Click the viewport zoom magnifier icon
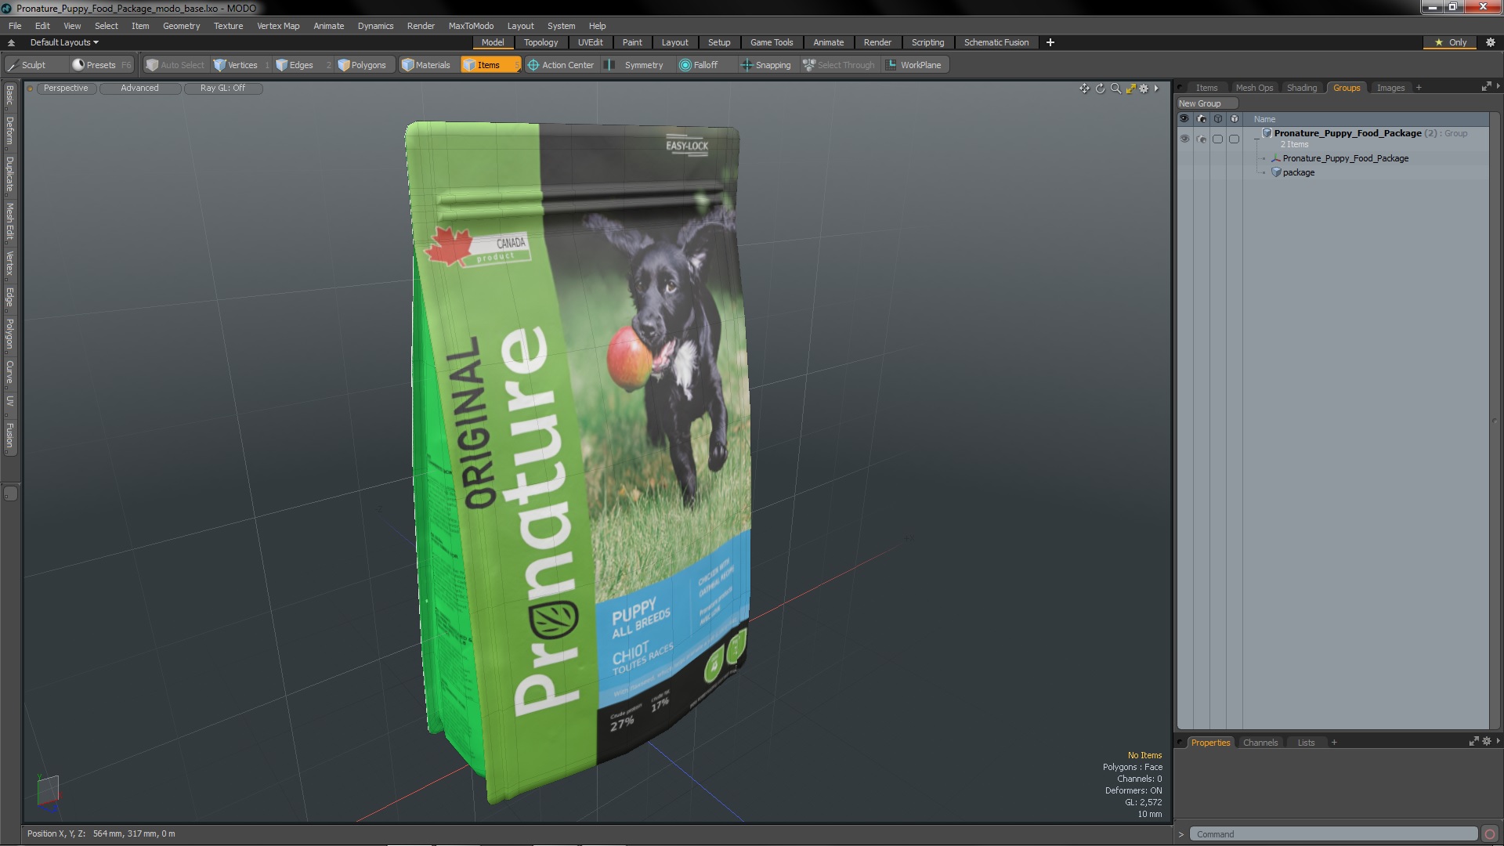1504x846 pixels. (x=1115, y=89)
